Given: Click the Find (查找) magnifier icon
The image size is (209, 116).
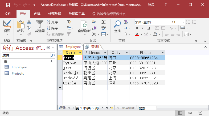Looking at the screenshot, I should coord(117,24).
